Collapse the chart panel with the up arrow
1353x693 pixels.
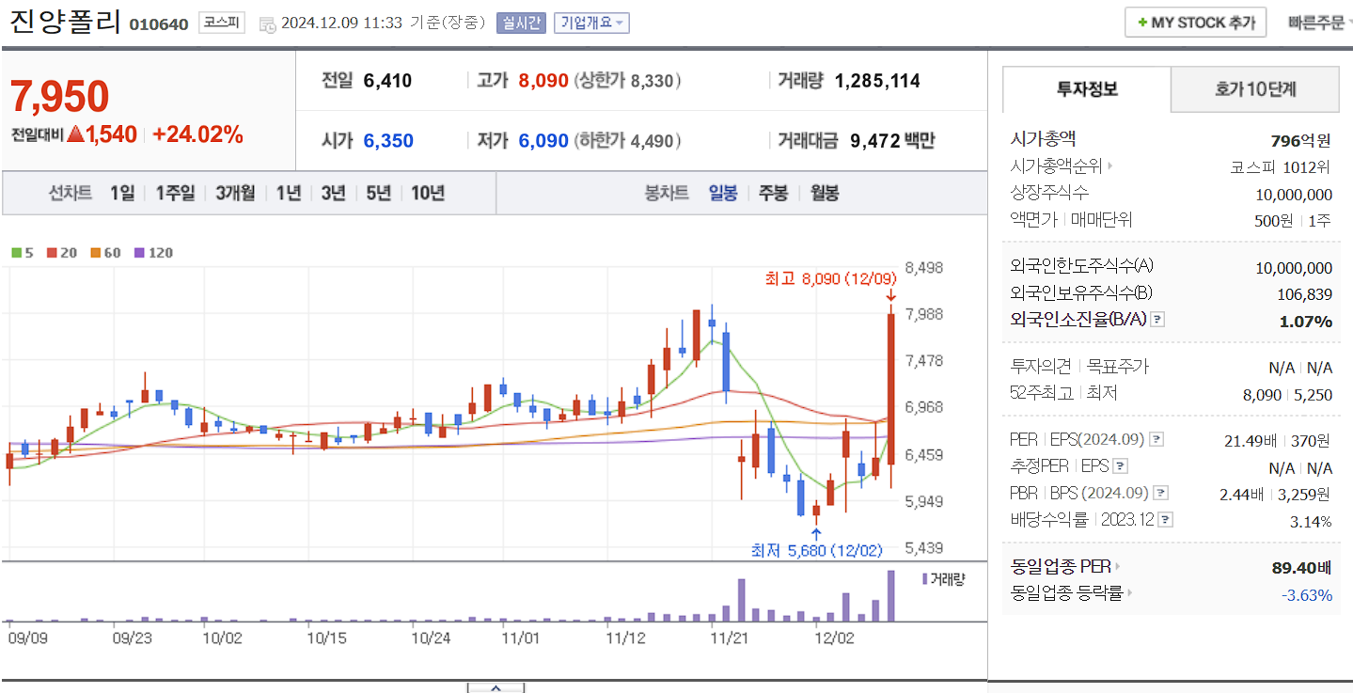coord(496,689)
